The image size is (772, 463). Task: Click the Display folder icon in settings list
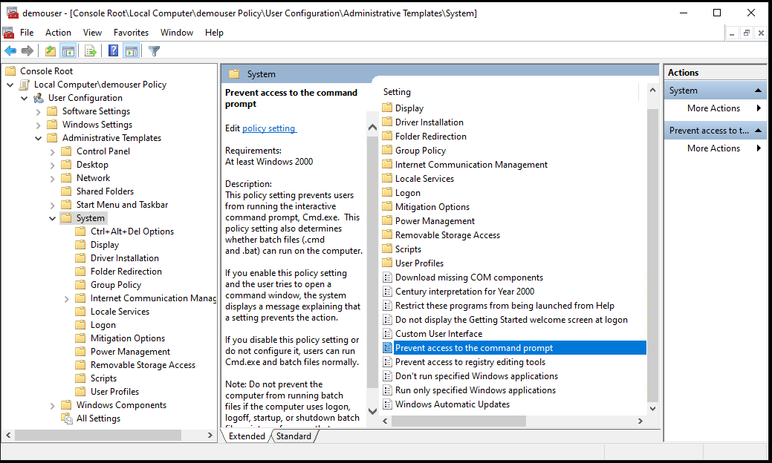tap(387, 108)
